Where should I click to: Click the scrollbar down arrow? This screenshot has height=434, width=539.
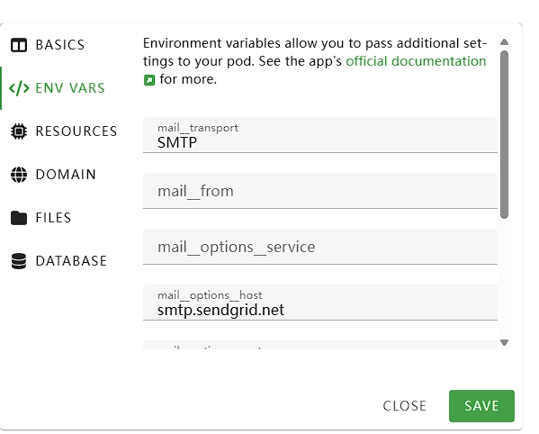(504, 342)
